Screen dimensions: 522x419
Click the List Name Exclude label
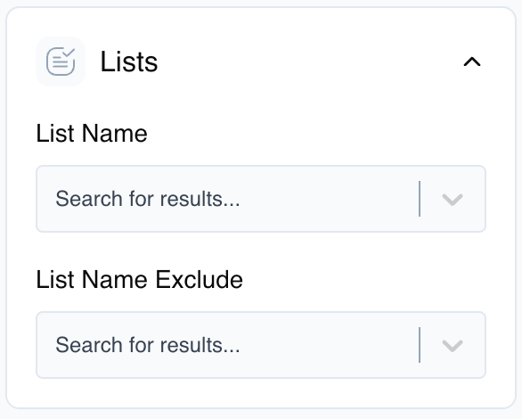tap(139, 279)
